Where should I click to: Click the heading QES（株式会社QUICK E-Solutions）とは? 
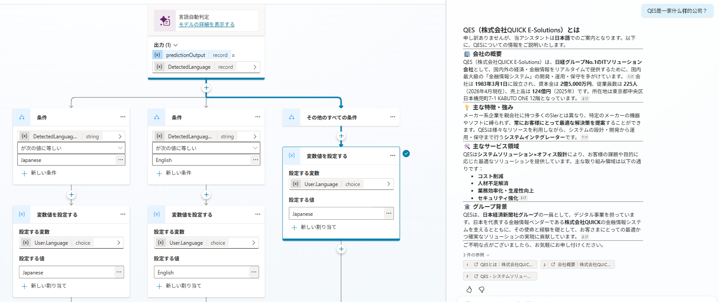pyautogui.click(x=521, y=30)
